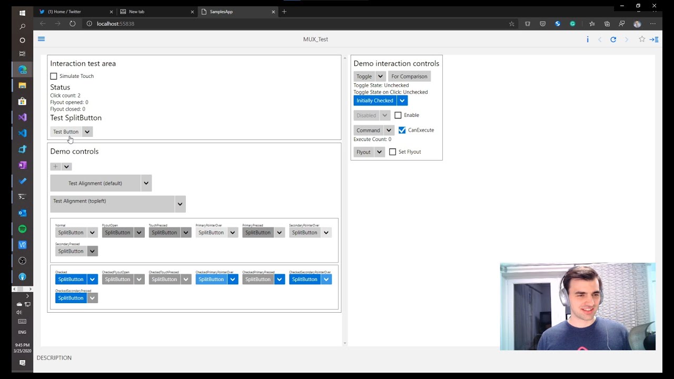674x379 pixels.
Task: Click the Grammarly extension icon
Action: 572,24
